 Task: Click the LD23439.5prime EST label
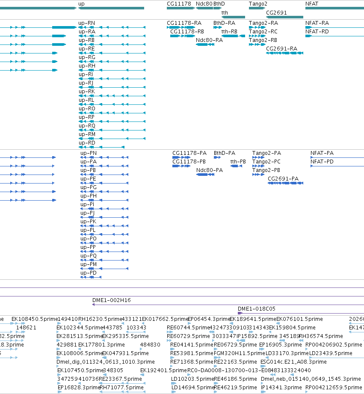tap(331, 353)
